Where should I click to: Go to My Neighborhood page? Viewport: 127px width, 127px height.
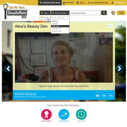tap(98, 3)
